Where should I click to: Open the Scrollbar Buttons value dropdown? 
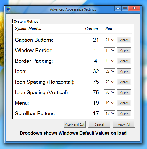(x=110, y=113)
